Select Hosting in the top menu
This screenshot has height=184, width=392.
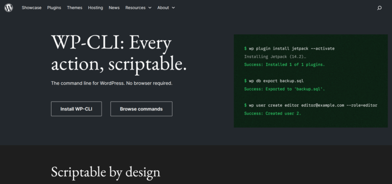[95, 8]
